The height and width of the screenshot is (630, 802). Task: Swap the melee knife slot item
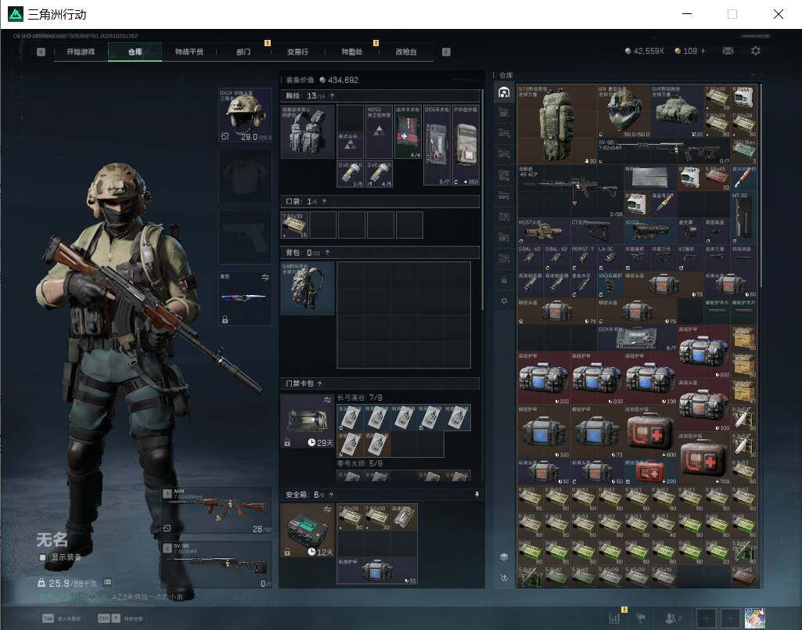coord(265,277)
